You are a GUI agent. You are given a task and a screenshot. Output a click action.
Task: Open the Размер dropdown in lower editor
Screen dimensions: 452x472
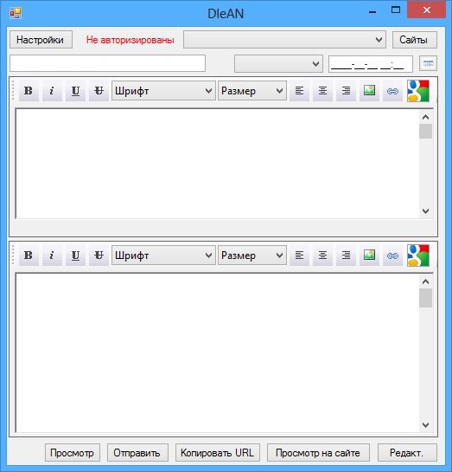pos(252,255)
